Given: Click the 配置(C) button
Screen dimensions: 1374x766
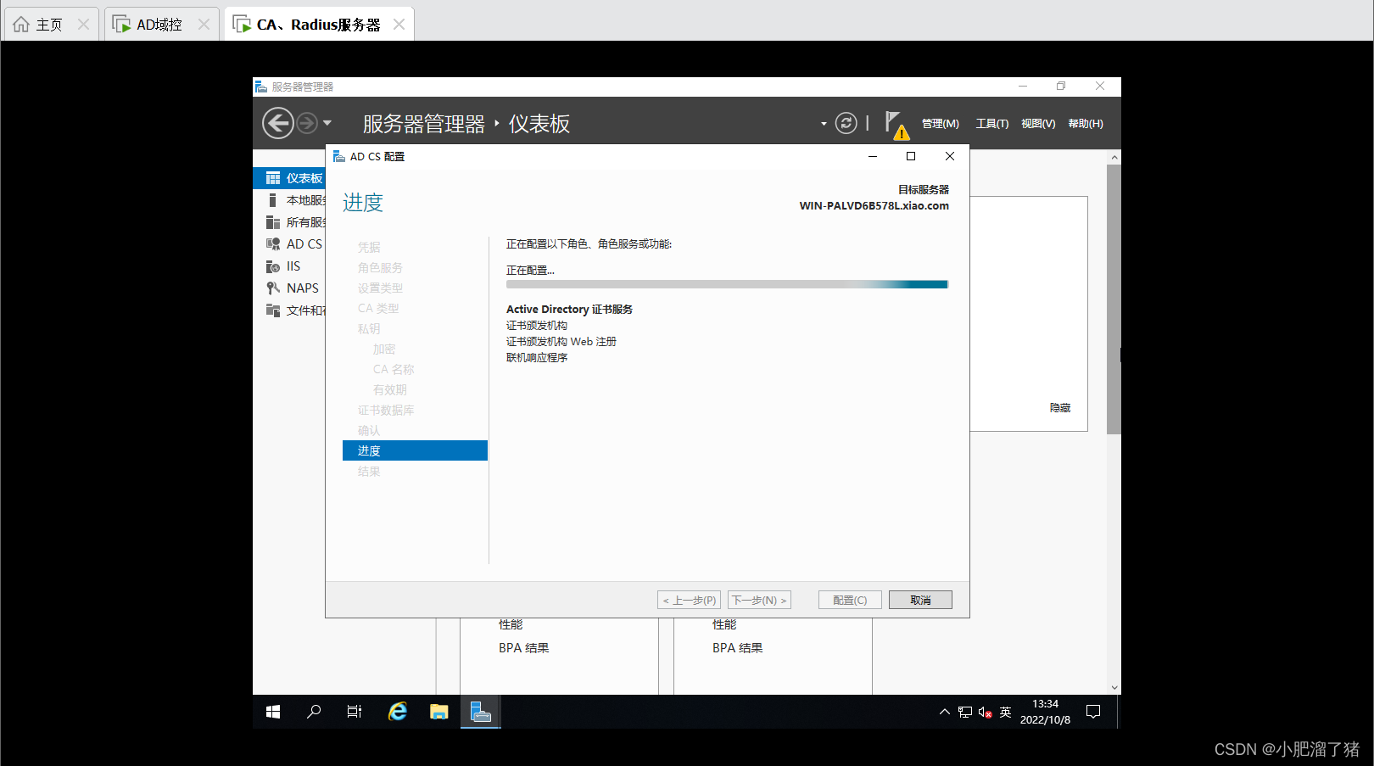Looking at the screenshot, I should [850, 600].
